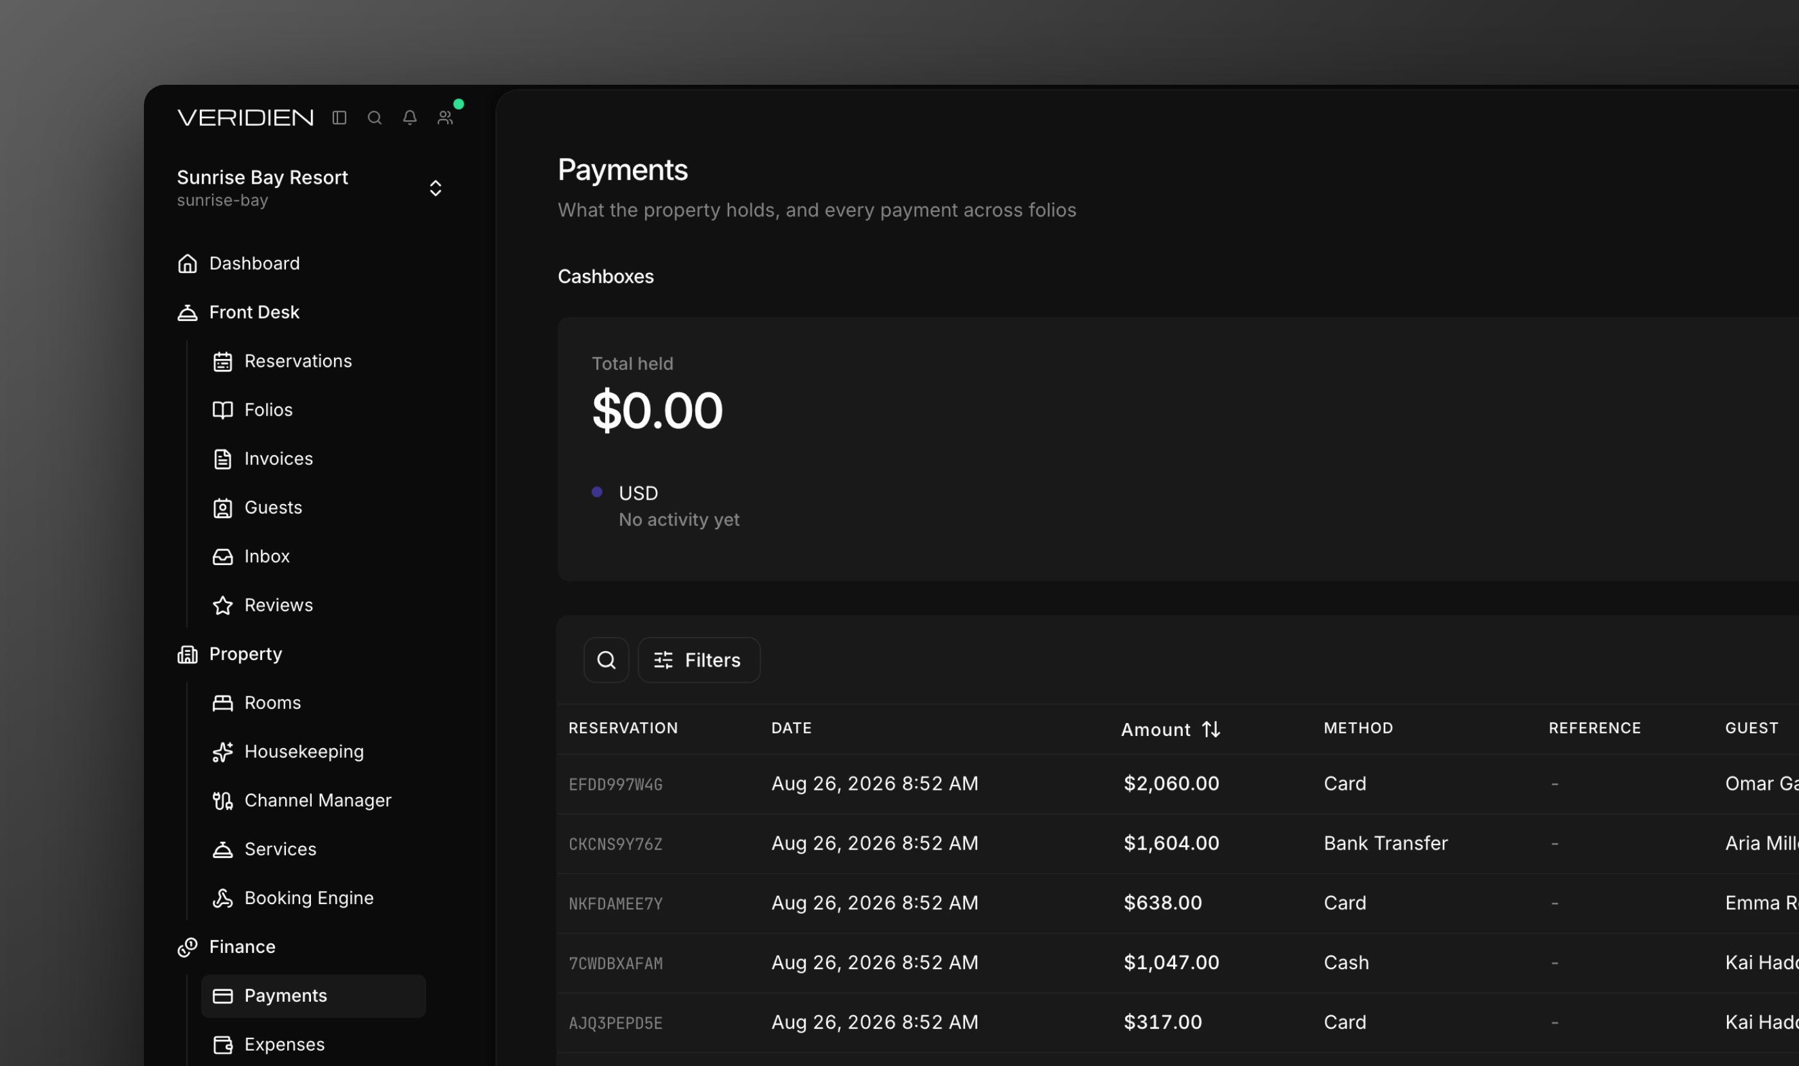Click the Property building icon
This screenshot has height=1066, width=1799.
tap(188, 654)
